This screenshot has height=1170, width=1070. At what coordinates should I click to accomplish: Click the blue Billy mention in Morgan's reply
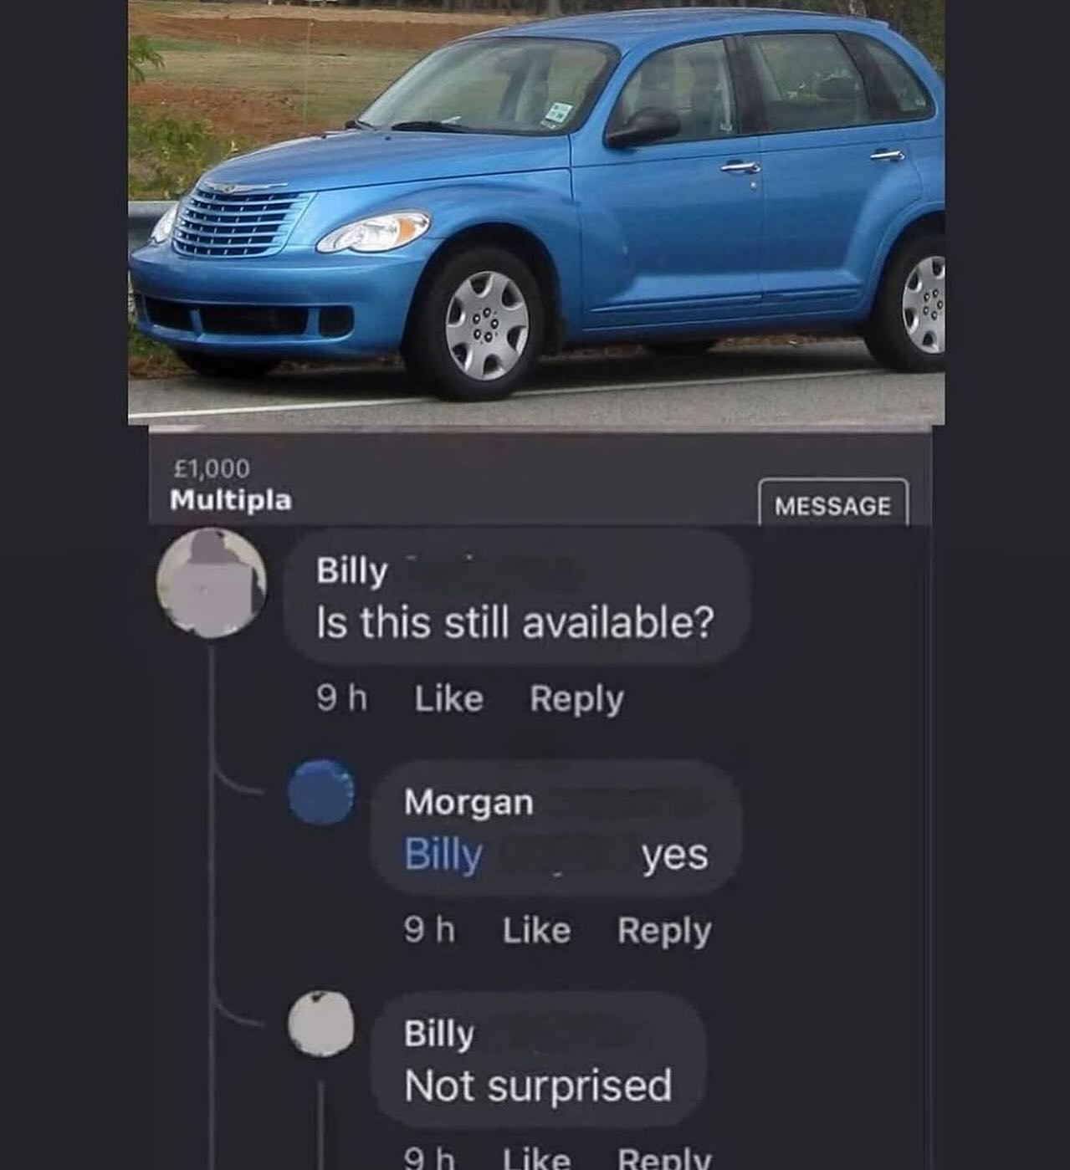[443, 855]
